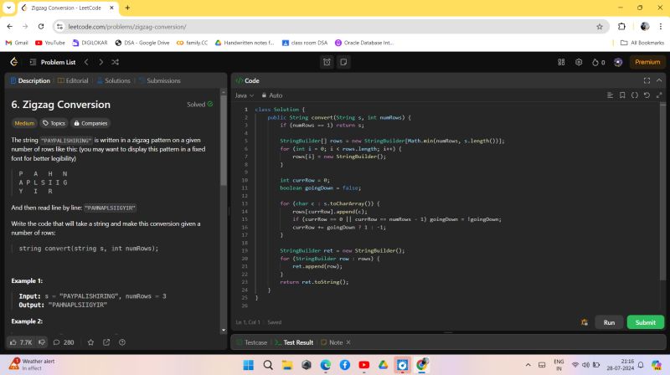Click code editor vertical scrollbar
The image size is (670, 375).
tap(662, 193)
